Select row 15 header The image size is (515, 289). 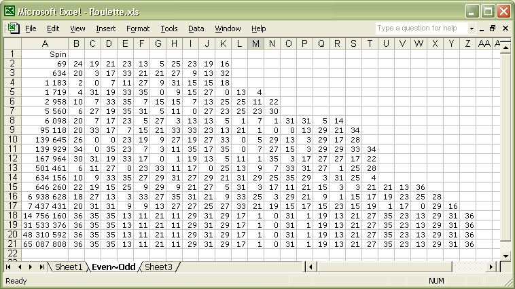tap(11, 187)
